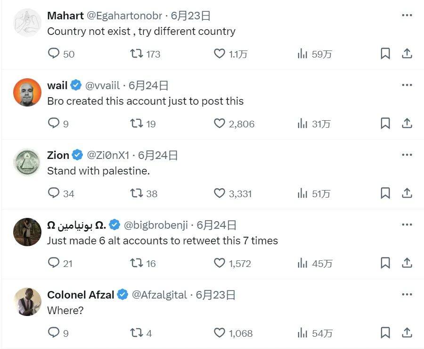
Task: Open more options on Mahart's tweet
Action: tap(407, 16)
